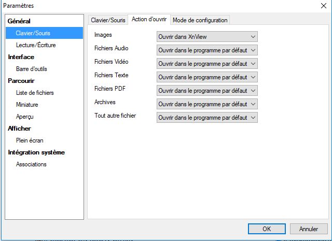
Task: Select Liste de fichiers in sidebar
Action: coord(35,93)
